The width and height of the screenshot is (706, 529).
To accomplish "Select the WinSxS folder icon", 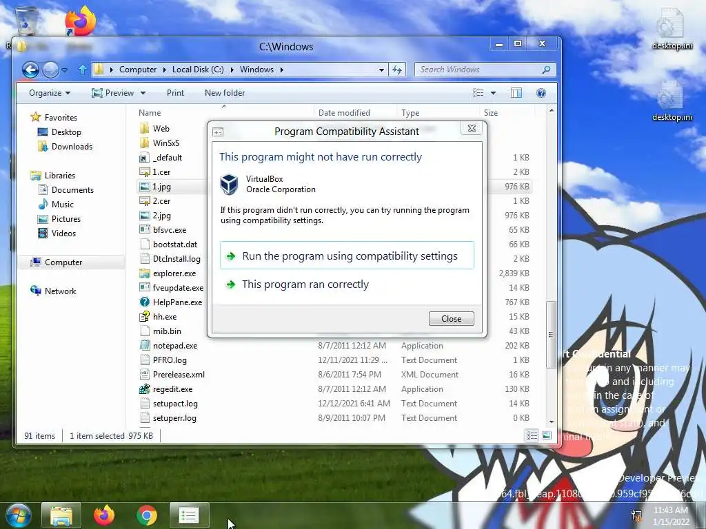I will pos(144,143).
